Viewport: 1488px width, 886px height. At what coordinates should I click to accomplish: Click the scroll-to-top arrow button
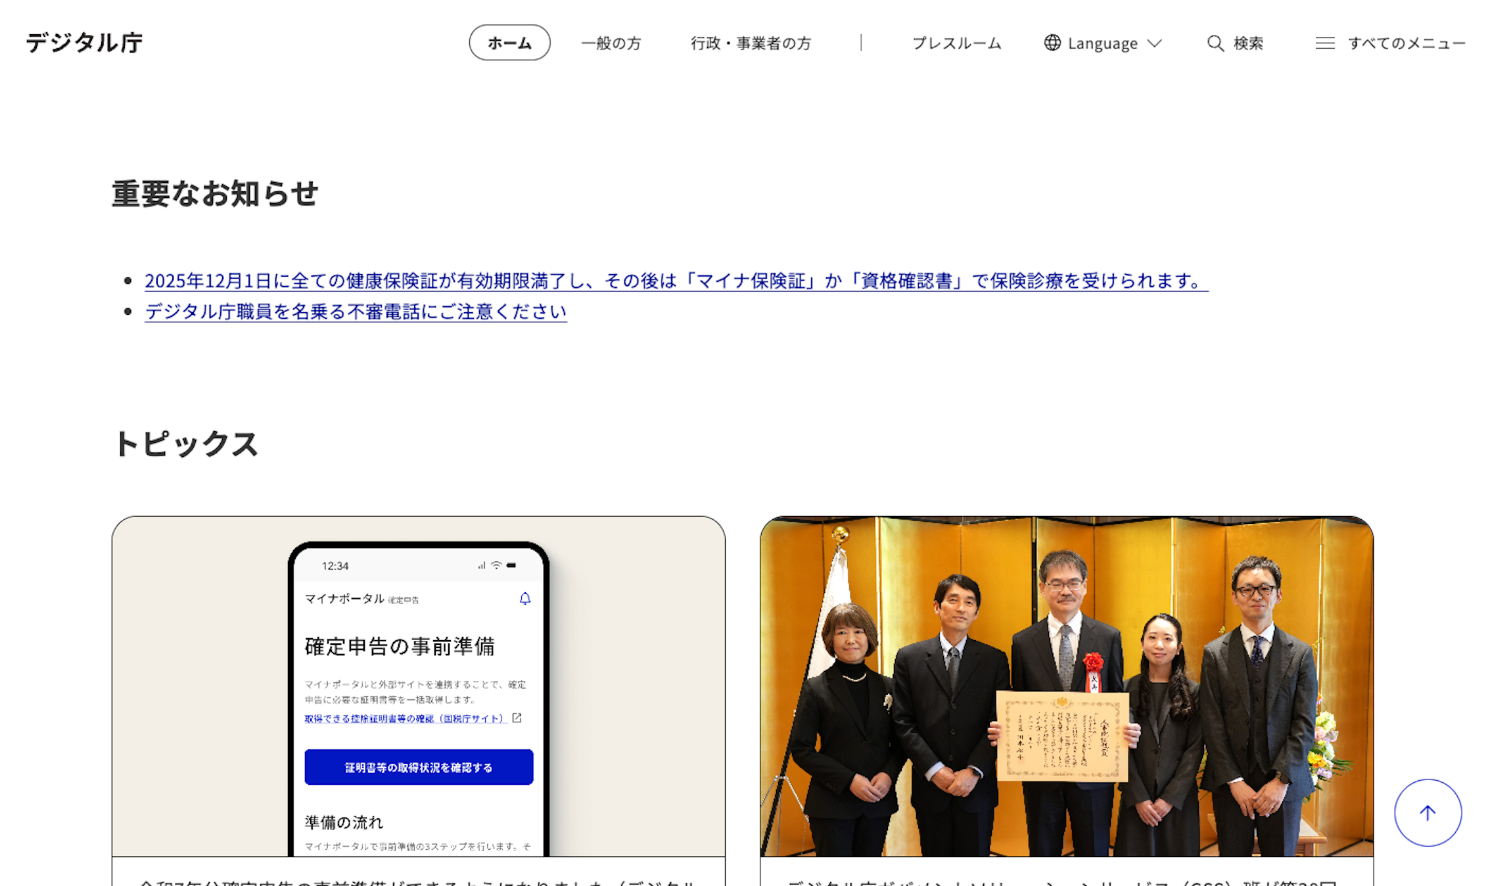coord(1428,812)
